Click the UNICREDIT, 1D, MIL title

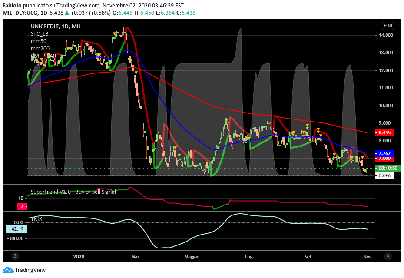point(56,26)
